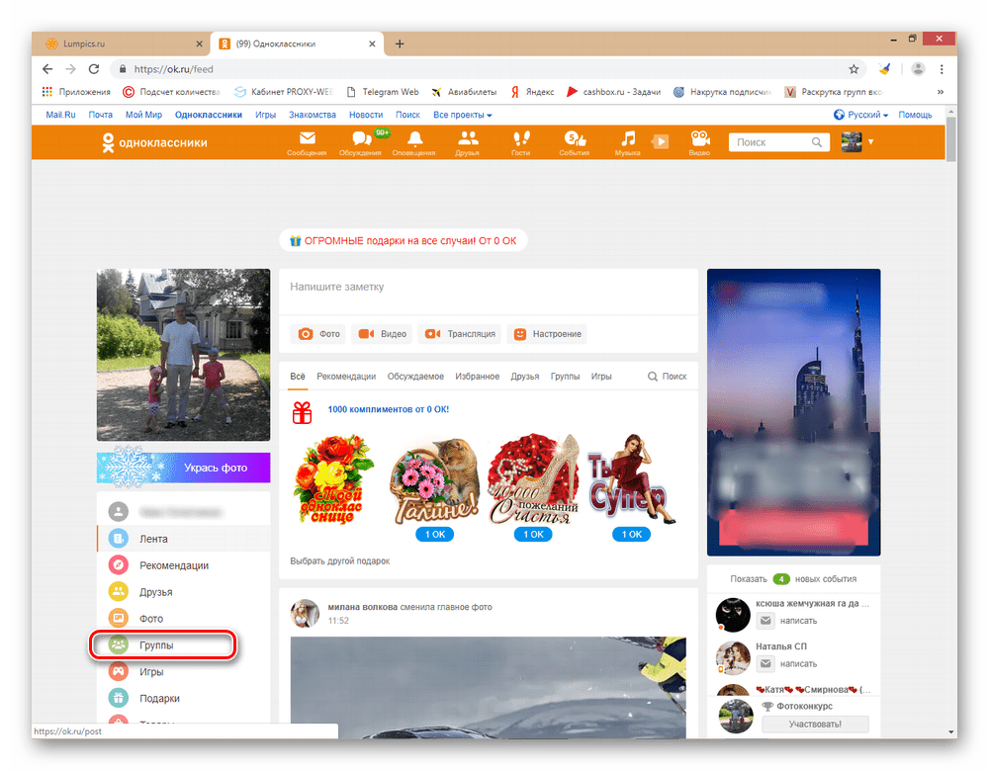Open Музыка note icon in header
Image resolution: width=989 pixels, height=771 pixels.
pyautogui.click(x=627, y=142)
